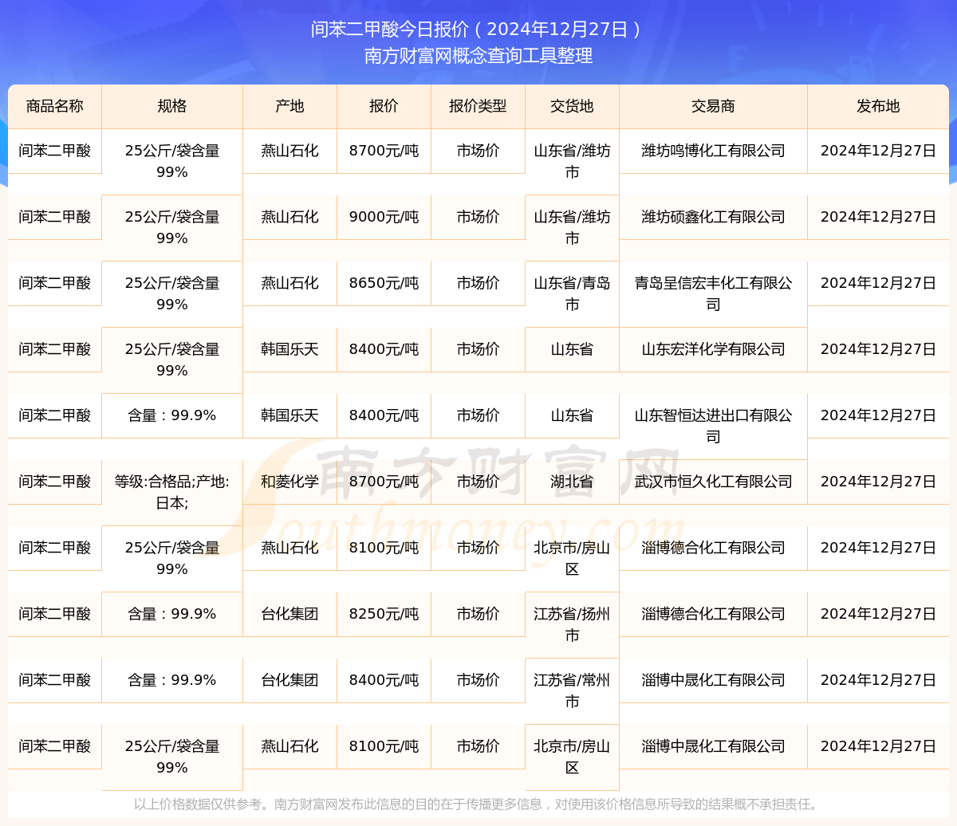This screenshot has height=826, width=957.
Task: Click 含量:99.9% in the 山东智恒达 row
Action: pos(172,415)
